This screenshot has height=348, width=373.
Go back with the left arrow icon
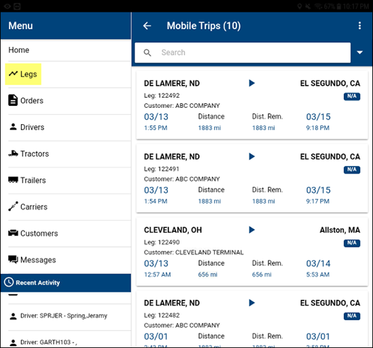[147, 26]
